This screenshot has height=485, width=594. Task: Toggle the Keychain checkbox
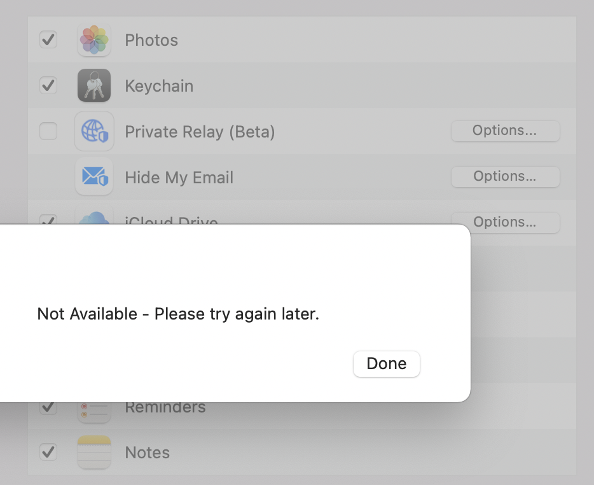point(48,85)
